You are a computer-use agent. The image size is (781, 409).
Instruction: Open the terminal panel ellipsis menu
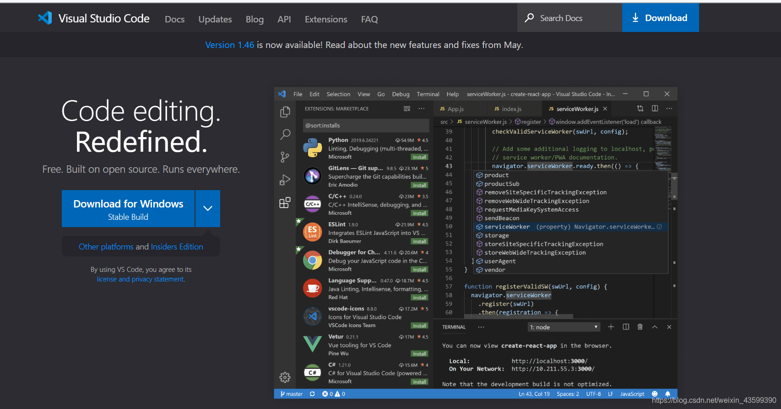pyautogui.click(x=481, y=327)
